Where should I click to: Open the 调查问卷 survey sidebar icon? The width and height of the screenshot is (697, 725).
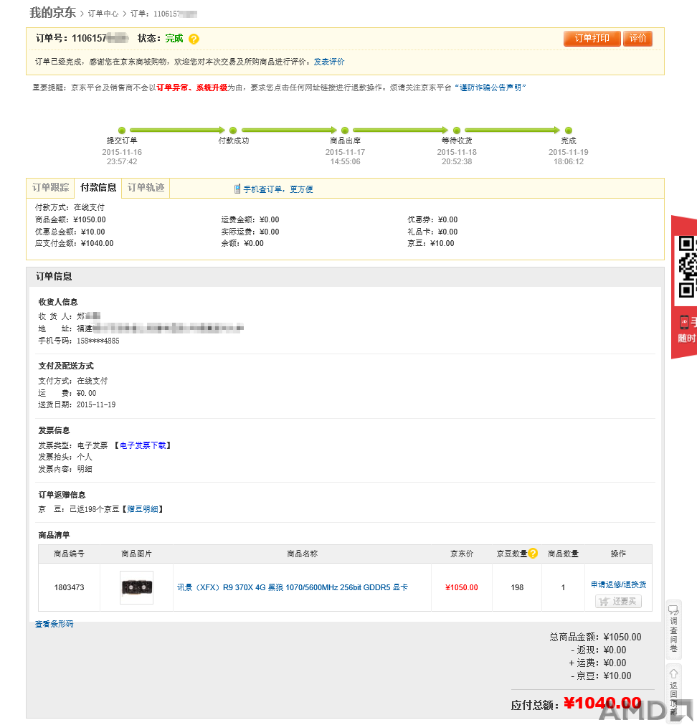tap(674, 630)
